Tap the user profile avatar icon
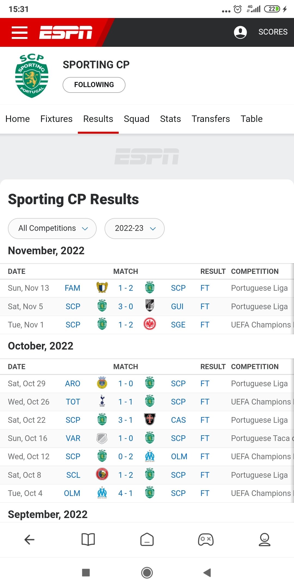 tap(240, 32)
